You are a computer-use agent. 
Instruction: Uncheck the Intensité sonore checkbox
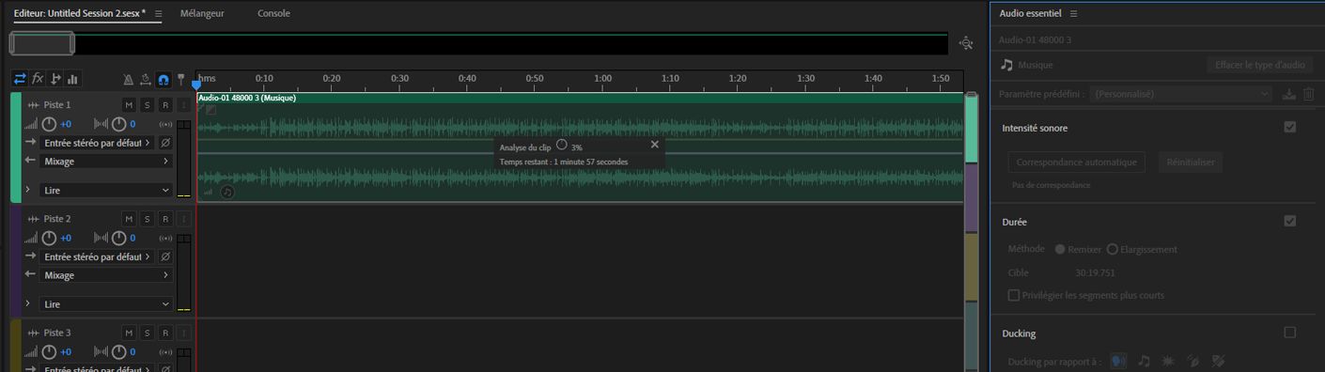[1289, 127]
